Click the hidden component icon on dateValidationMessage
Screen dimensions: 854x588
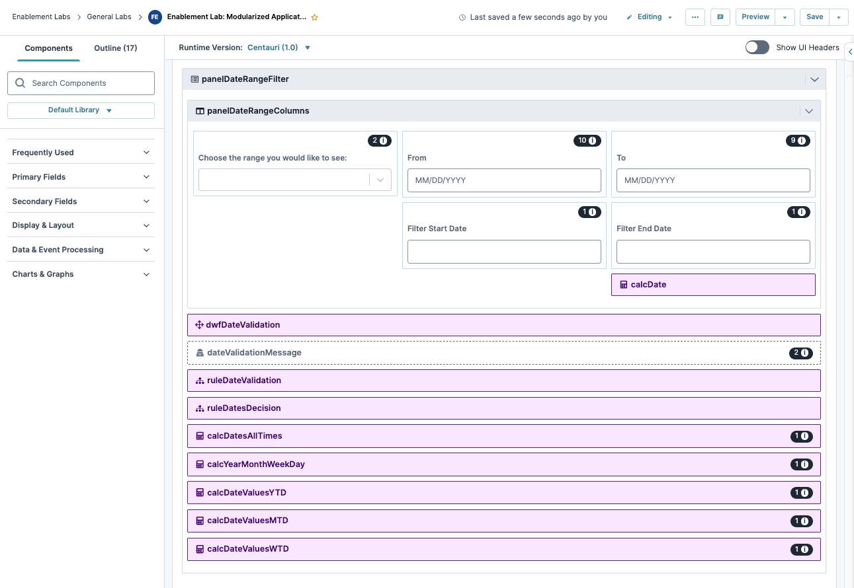(200, 352)
